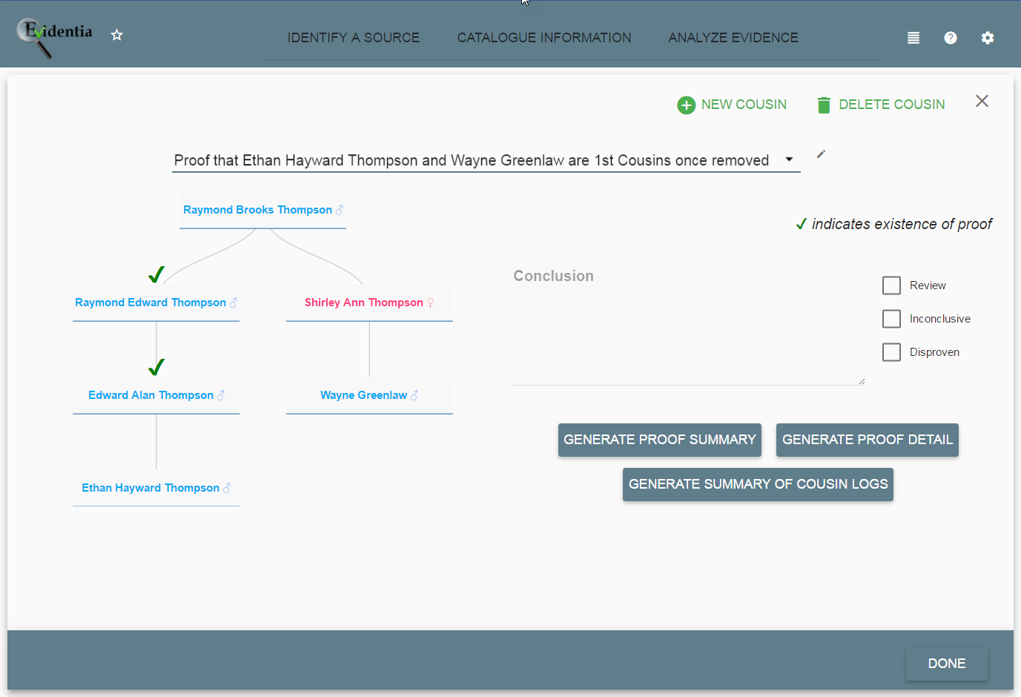Click Generate Proof Summary button
The image size is (1021, 697).
pyautogui.click(x=660, y=440)
